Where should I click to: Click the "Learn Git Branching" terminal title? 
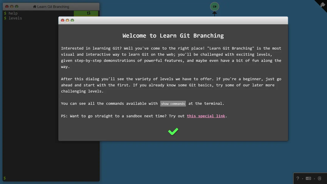point(53,7)
